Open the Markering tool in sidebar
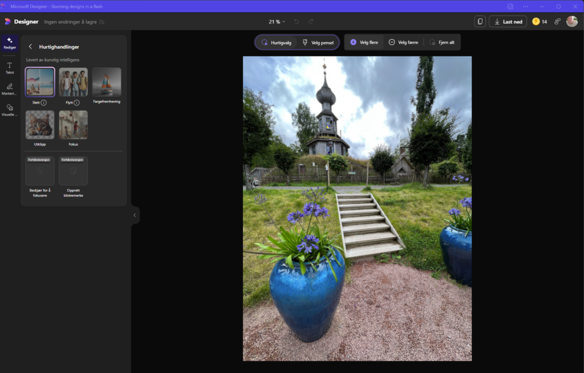 pyautogui.click(x=10, y=89)
